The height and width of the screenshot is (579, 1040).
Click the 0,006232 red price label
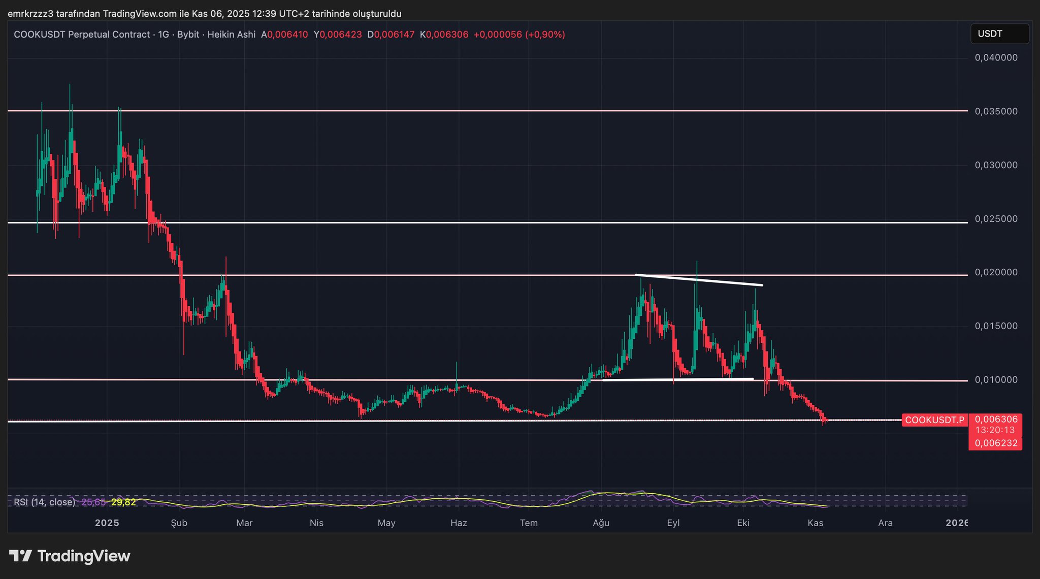tap(996, 443)
